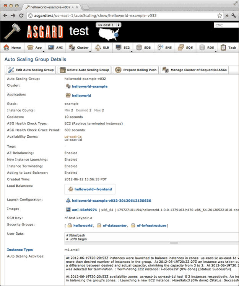
Task: Bookmark page with the star icon
Action: coord(220,15)
